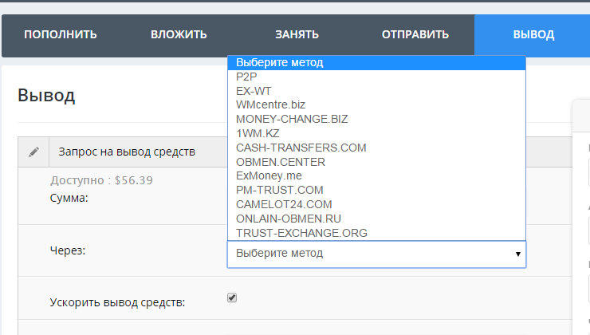Open the Пополнить tab
This screenshot has height=335, width=590.
[x=61, y=35]
